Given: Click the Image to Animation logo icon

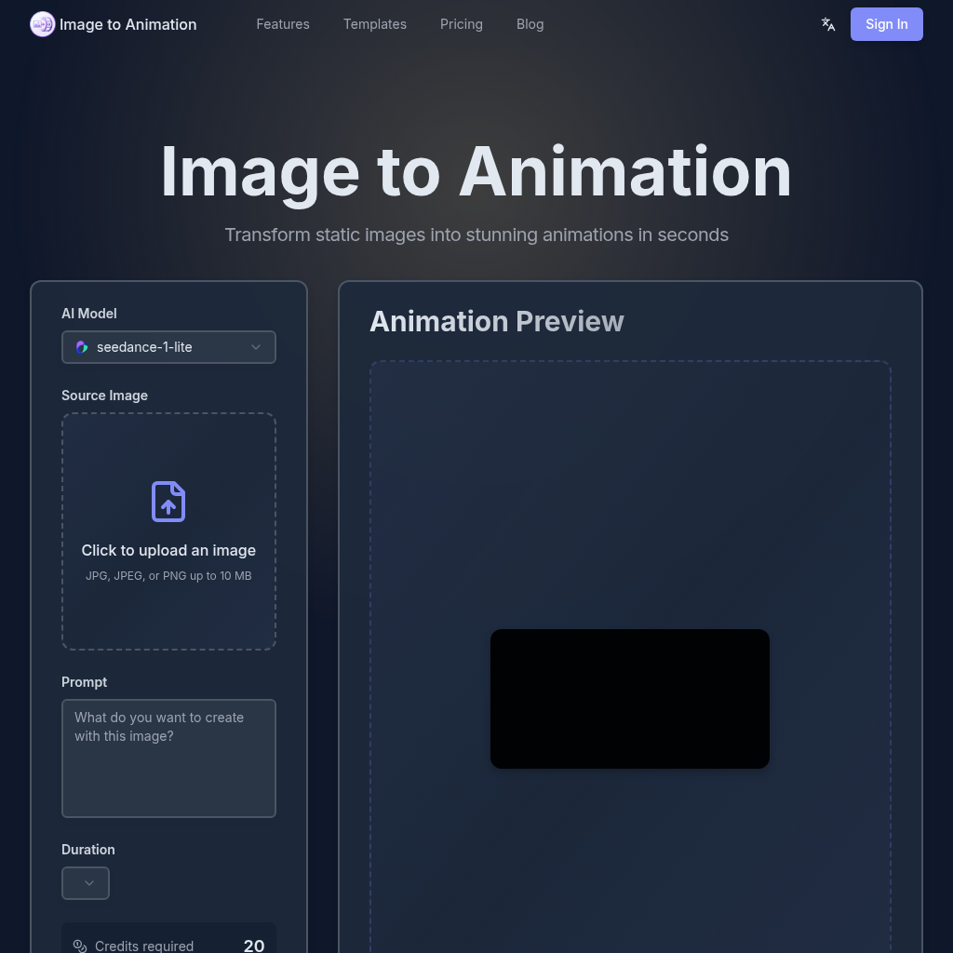Looking at the screenshot, I should point(42,23).
